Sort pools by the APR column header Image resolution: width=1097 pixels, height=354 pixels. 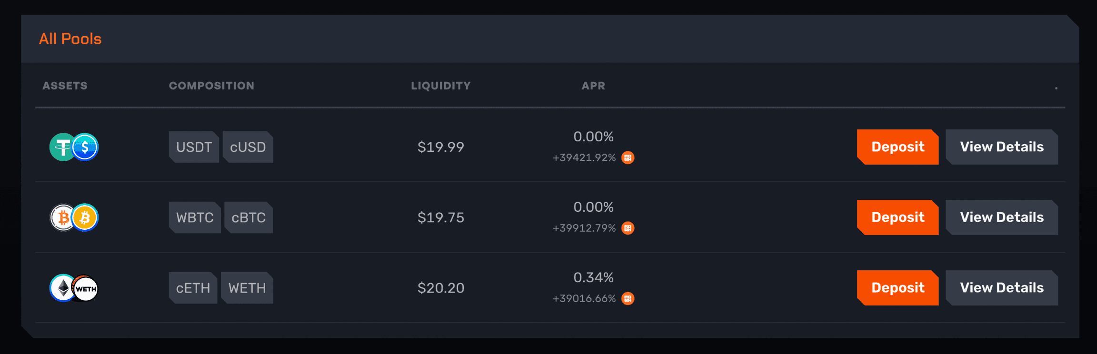pos(593,86)
